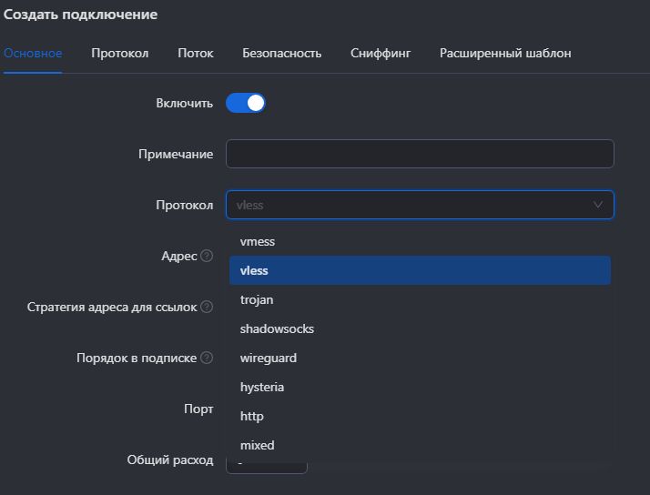Select the highlighted vless option
The height and width of the screenshot is (495, 650).
[420, 270]
